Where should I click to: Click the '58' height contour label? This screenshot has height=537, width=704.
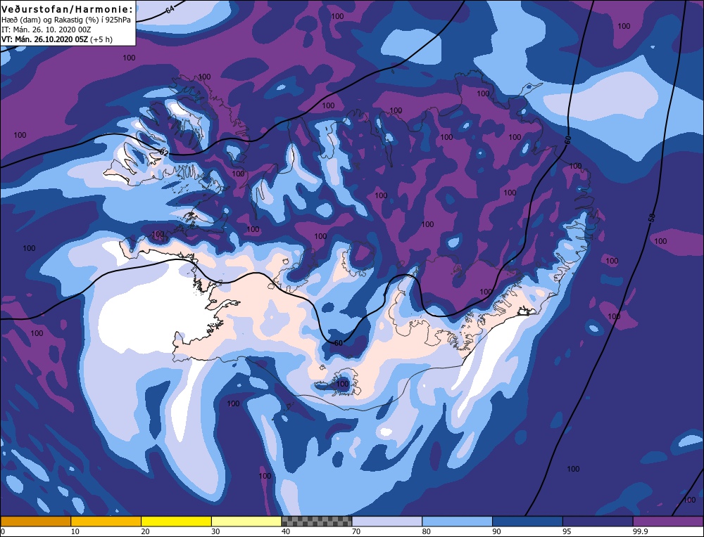pos(652,218)
